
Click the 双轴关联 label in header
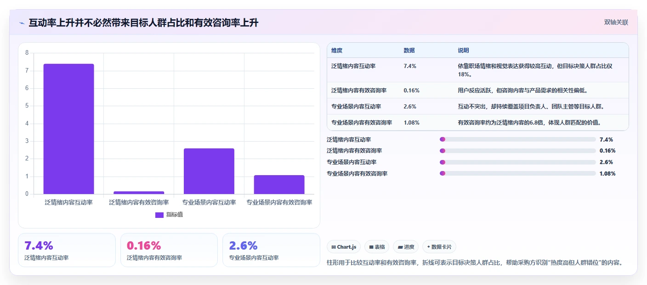pos(616,22)
